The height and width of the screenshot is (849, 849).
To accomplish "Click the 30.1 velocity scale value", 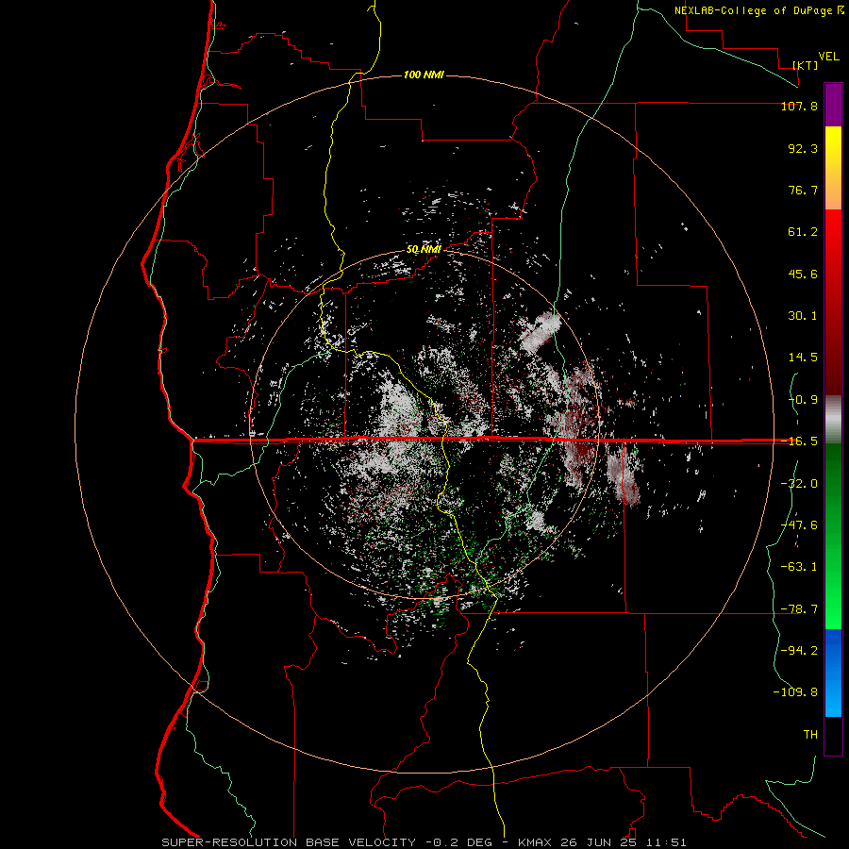I will pos(803,316).
